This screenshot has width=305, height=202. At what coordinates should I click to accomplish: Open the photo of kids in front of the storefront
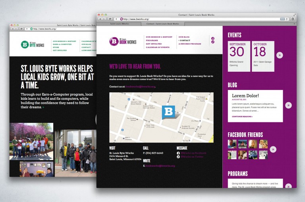click(x=76, y=153)
